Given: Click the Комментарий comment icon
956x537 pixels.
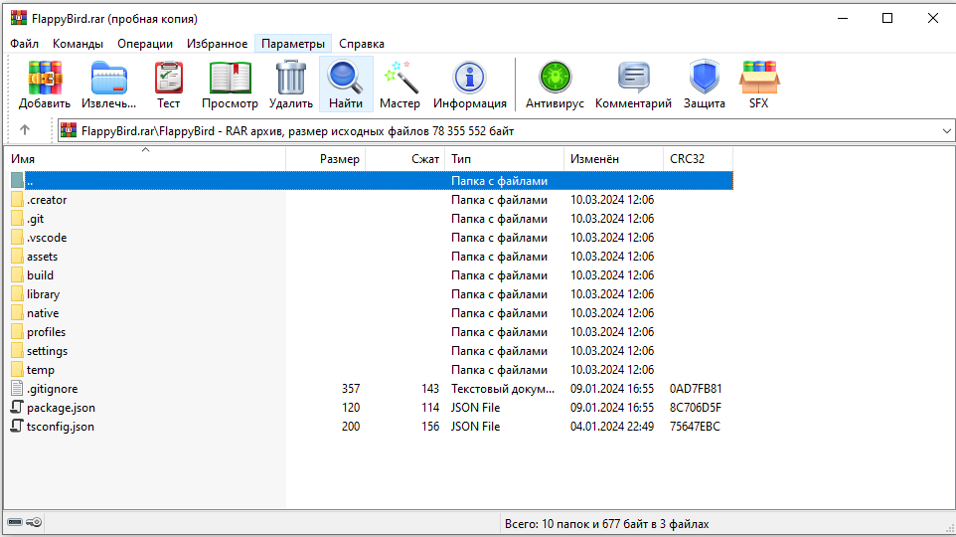Looking at the screenshot, I should 633,78.
